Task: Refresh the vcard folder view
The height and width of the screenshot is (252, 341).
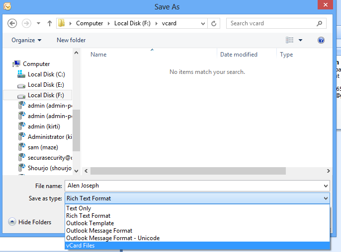Action: (x=214, y=23)
